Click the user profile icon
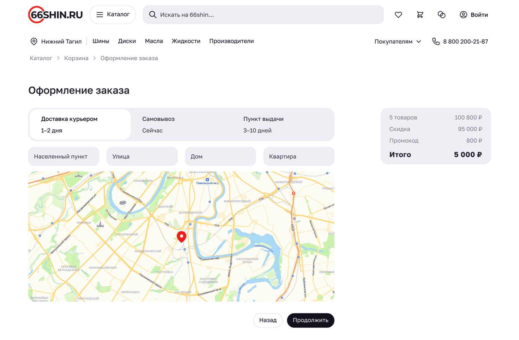519x340 pixels. click(x=463, y=15)
